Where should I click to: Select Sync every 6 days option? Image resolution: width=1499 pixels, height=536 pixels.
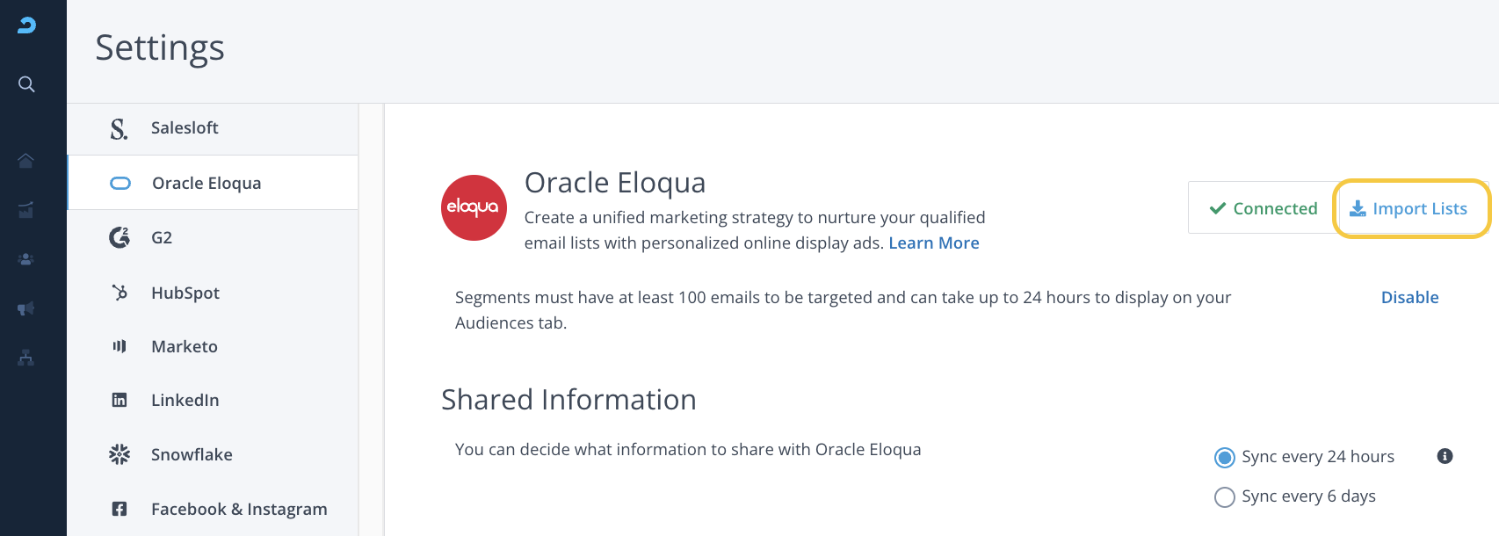coord(1224,497)
